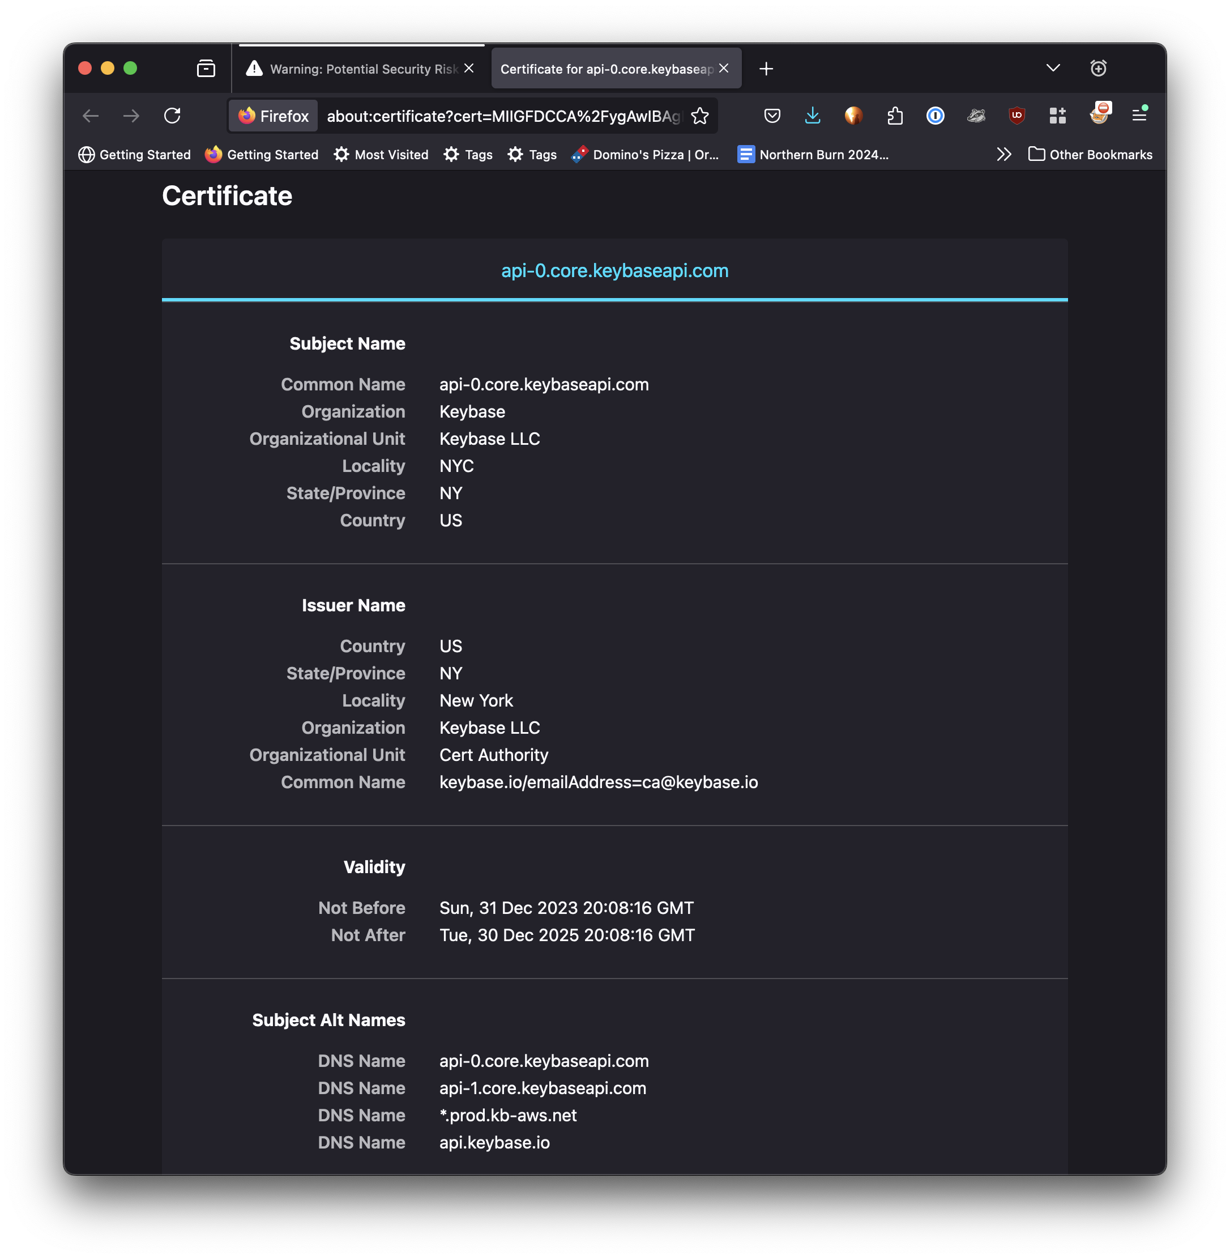Open the 1Password extension icon
Screen dimensions: 1230x1259
tap(936, 116)
